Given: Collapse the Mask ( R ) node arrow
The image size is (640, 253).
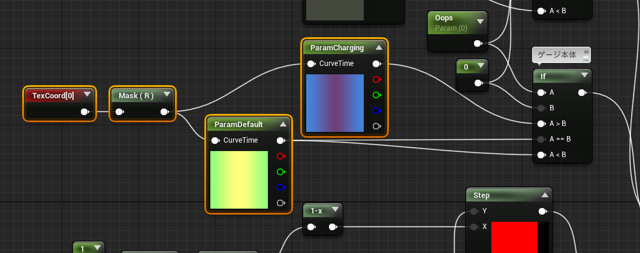Looking at the screenshot, I should [x=167, y=95].
